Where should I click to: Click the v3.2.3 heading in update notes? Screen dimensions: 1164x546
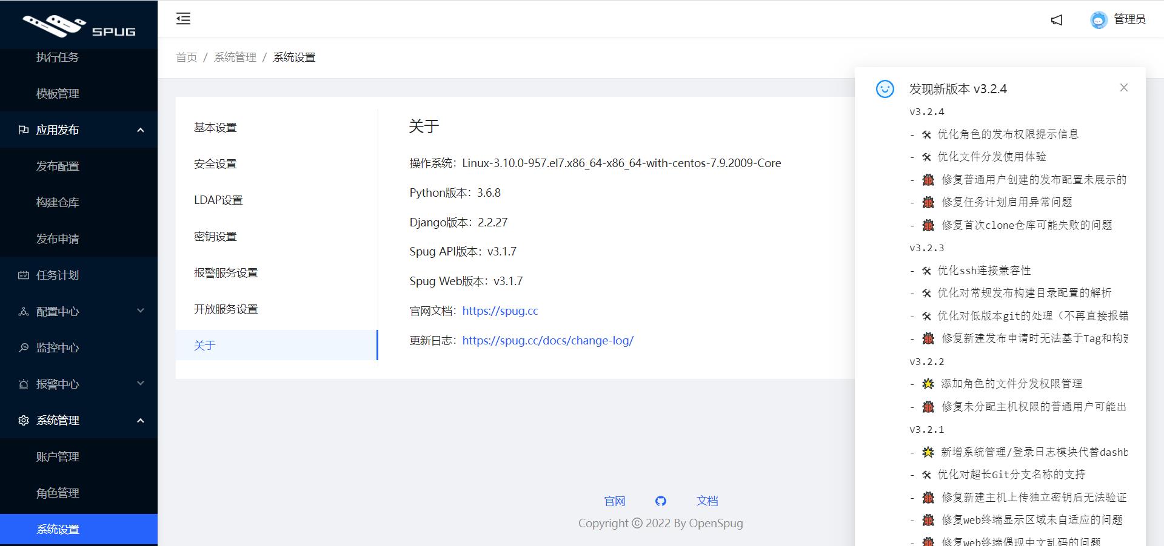pyautogui.click(x=926, y=248)
